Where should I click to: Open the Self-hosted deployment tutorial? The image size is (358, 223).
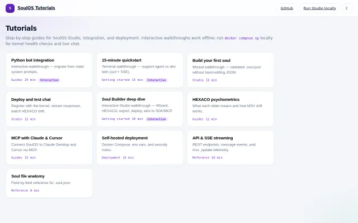tap(140, 147)
